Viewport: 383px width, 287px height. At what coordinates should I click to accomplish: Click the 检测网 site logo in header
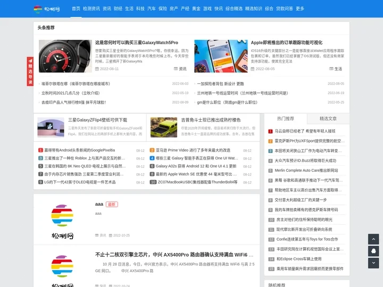[47, 9]
